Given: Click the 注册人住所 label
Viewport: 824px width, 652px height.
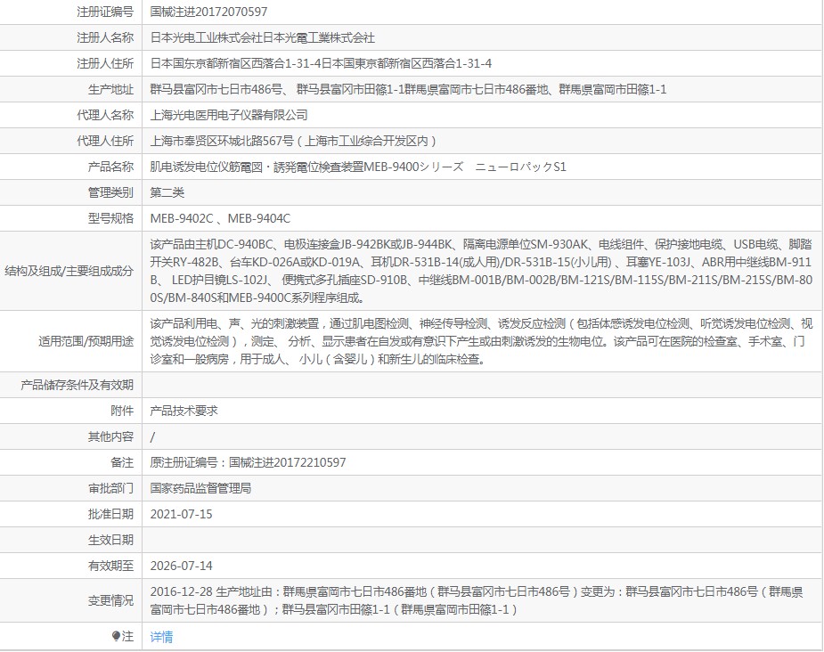Looking at the screenshot, I should 105,63.
